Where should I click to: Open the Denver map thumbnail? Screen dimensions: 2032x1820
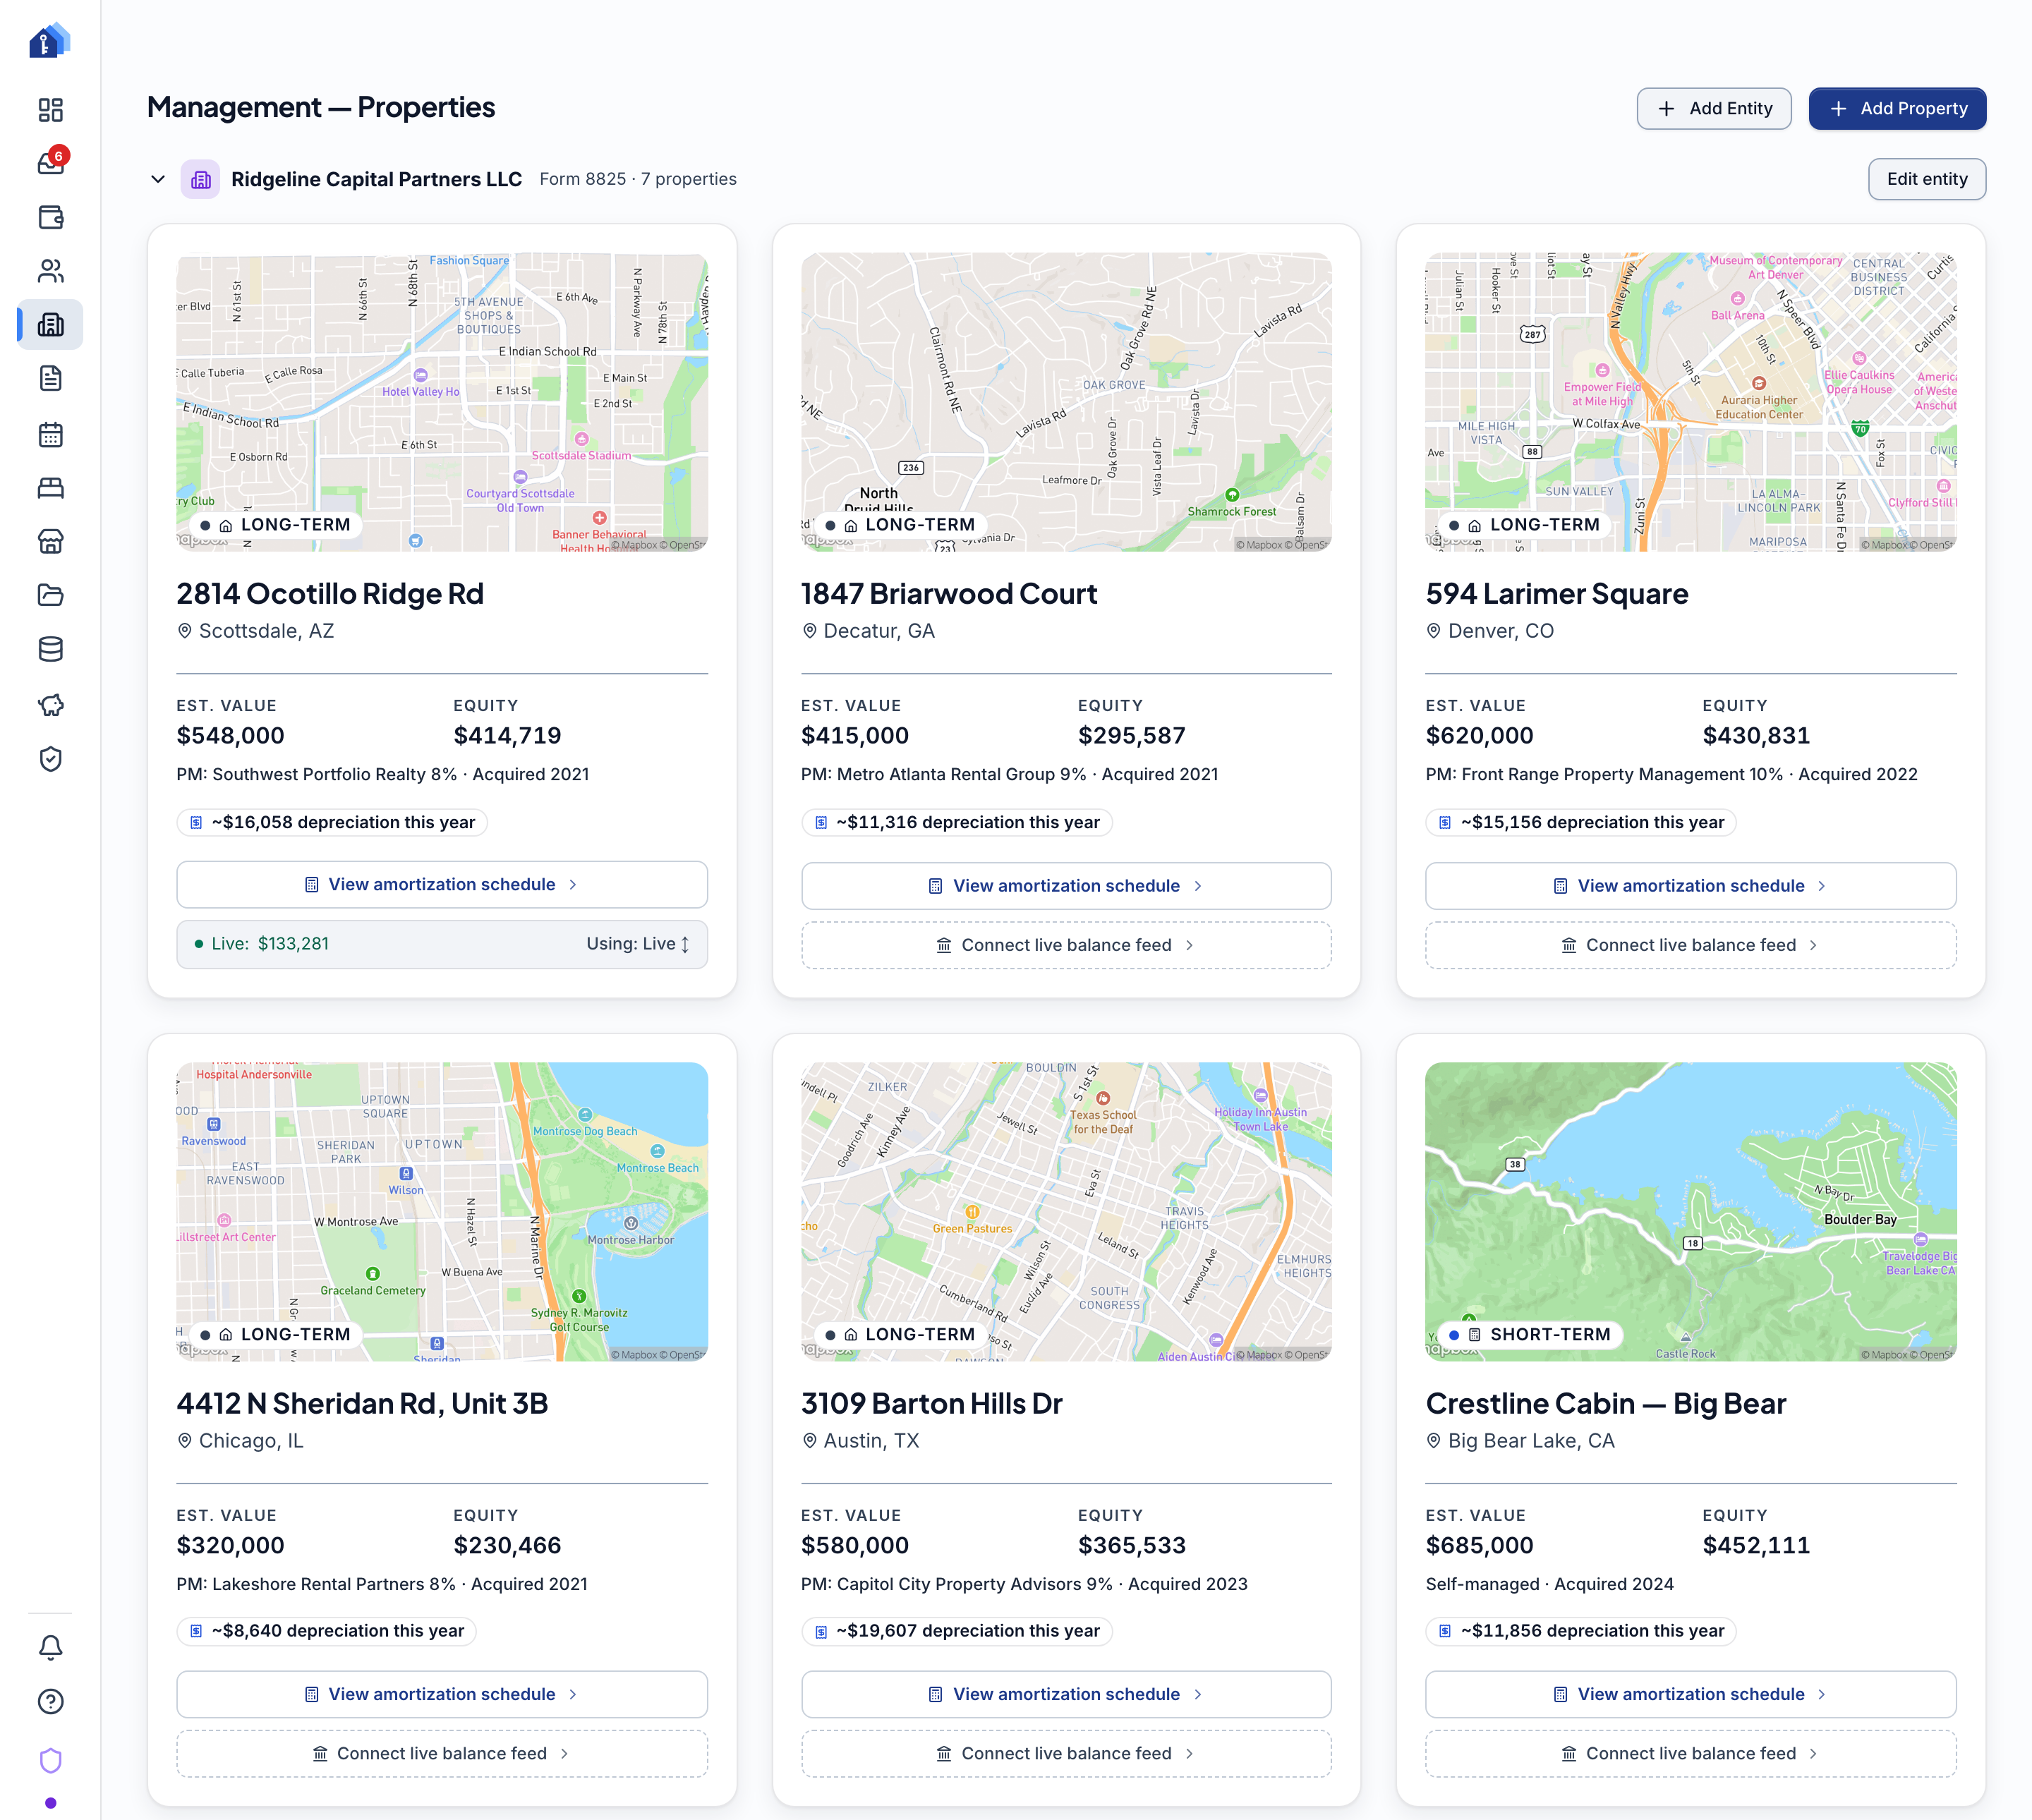click(1690, 401)
